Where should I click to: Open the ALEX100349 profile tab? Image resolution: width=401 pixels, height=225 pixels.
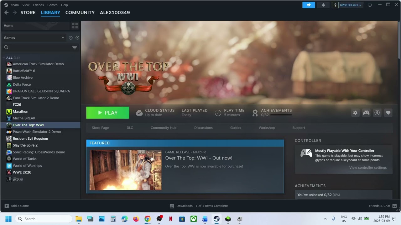point(115,12)
